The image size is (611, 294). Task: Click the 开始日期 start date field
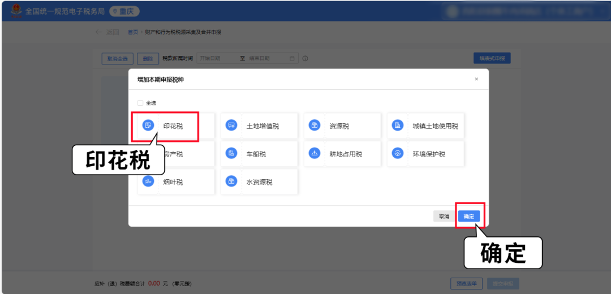pyautogui.click(x=215, y=58)
